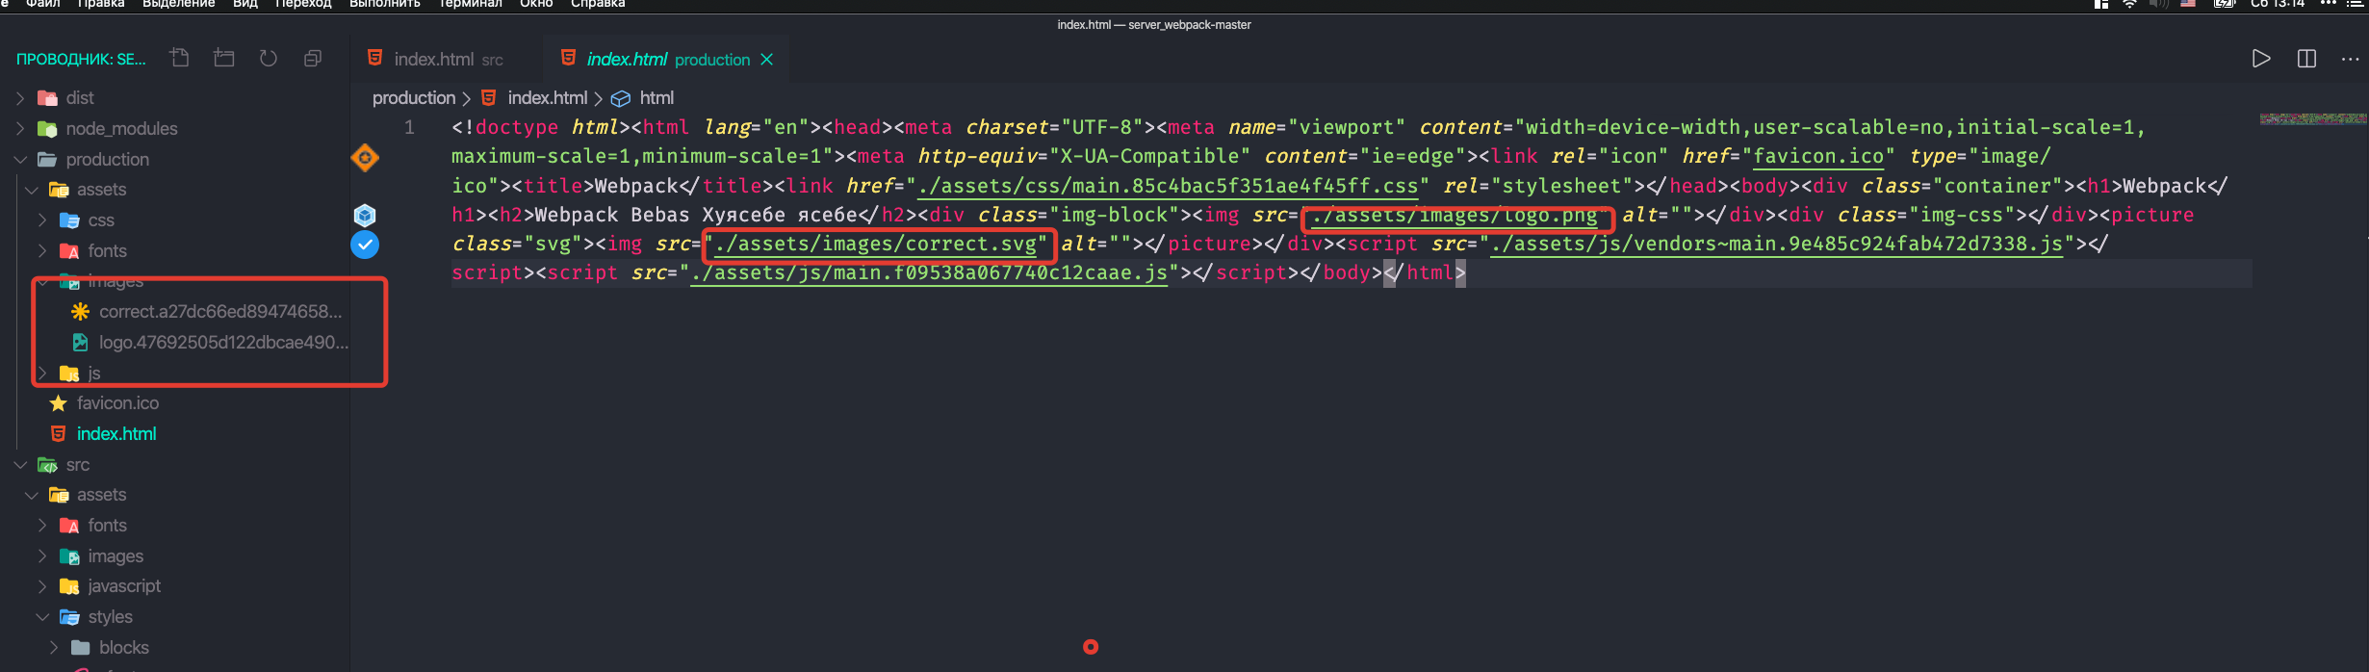Open the Вид menu

[x=245, y=4]
